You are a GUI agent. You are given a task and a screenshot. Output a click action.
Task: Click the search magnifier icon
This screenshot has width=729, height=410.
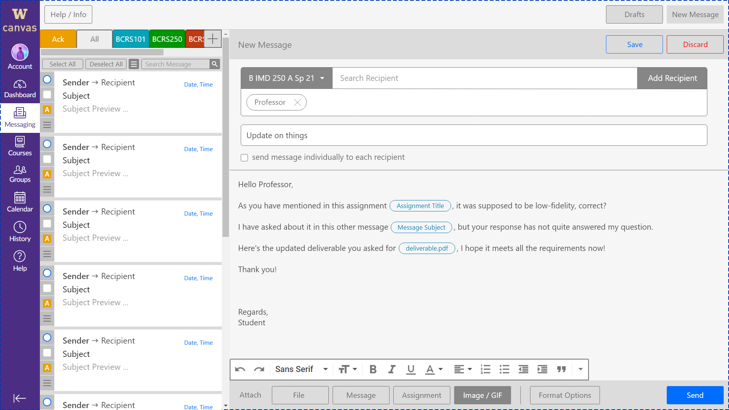(x=215, y=64)
